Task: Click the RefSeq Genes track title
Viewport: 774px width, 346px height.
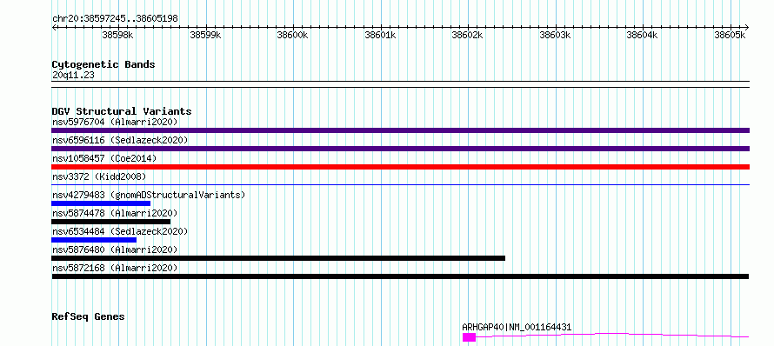Action: pos(88,316)
